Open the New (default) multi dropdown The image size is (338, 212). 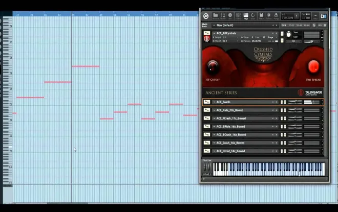214,25
